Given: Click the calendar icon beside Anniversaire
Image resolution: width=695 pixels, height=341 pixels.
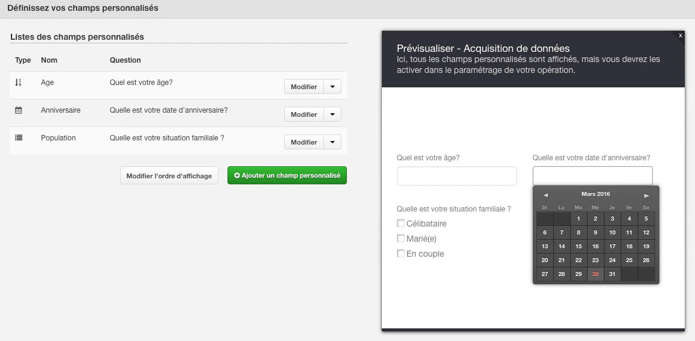Looking at the screenshot, I should coord(18,110).
